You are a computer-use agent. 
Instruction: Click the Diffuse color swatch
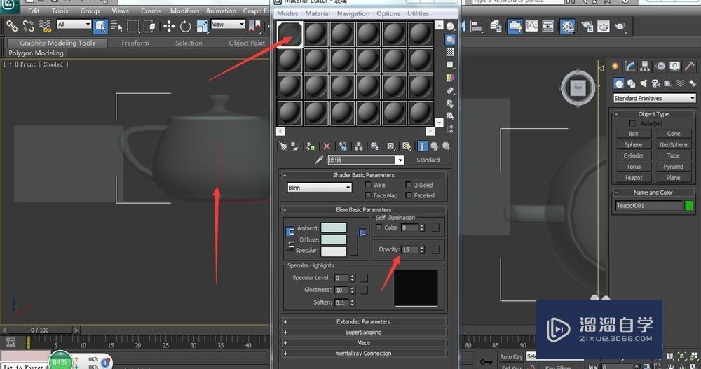[x=334, y=239]
